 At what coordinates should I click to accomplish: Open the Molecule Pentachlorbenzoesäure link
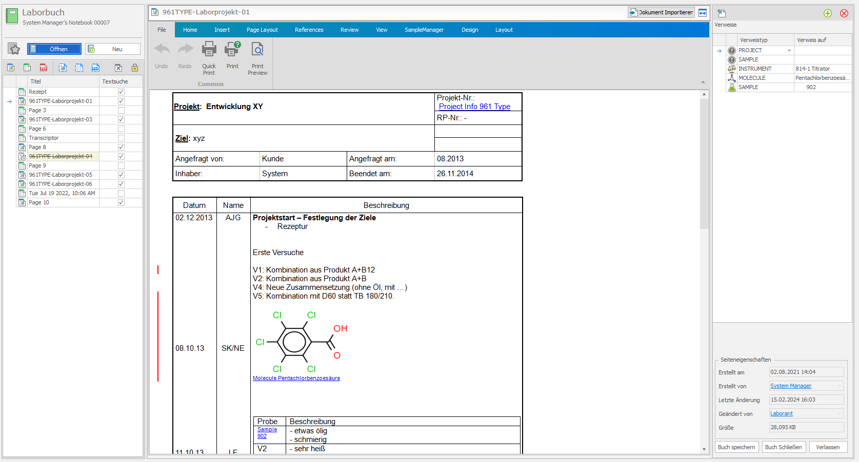[296, 378]
